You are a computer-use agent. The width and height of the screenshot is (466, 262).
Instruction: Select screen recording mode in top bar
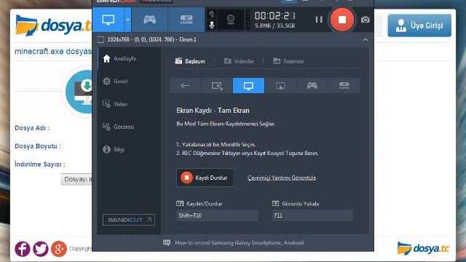click(x=108, y=20)
